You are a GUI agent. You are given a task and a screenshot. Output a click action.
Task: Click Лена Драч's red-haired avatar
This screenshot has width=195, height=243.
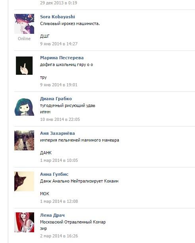[24, 222]
